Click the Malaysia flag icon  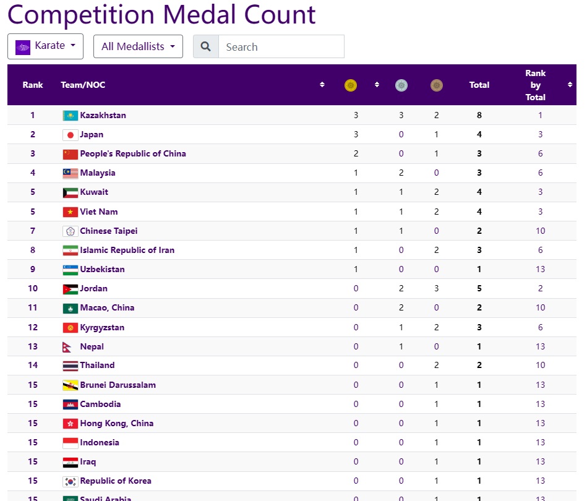(x=70, y=173)
